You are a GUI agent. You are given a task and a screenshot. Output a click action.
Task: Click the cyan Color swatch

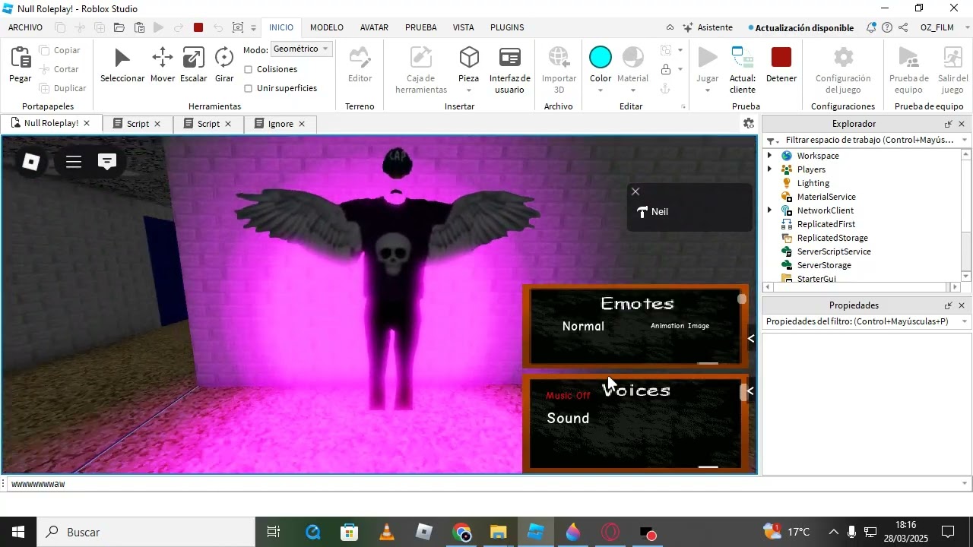coord(601,58)
